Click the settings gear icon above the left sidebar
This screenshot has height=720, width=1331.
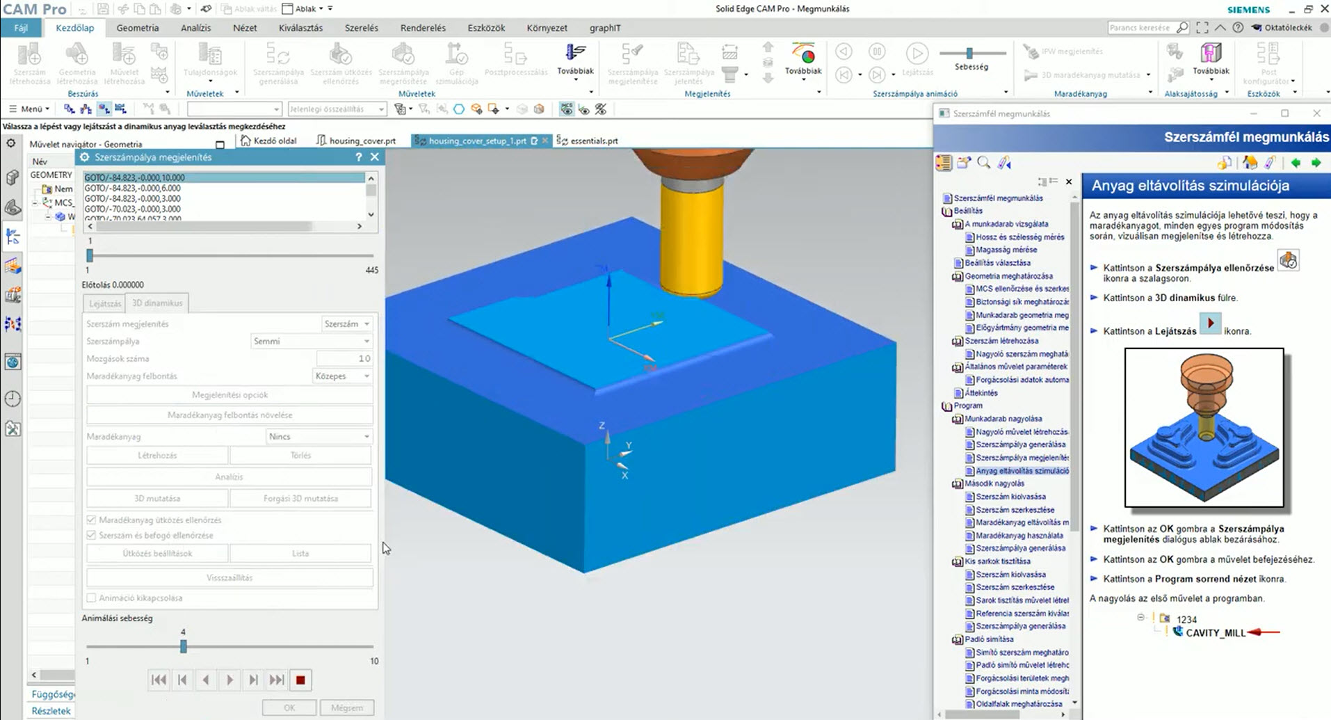click(x=11, y=143)
